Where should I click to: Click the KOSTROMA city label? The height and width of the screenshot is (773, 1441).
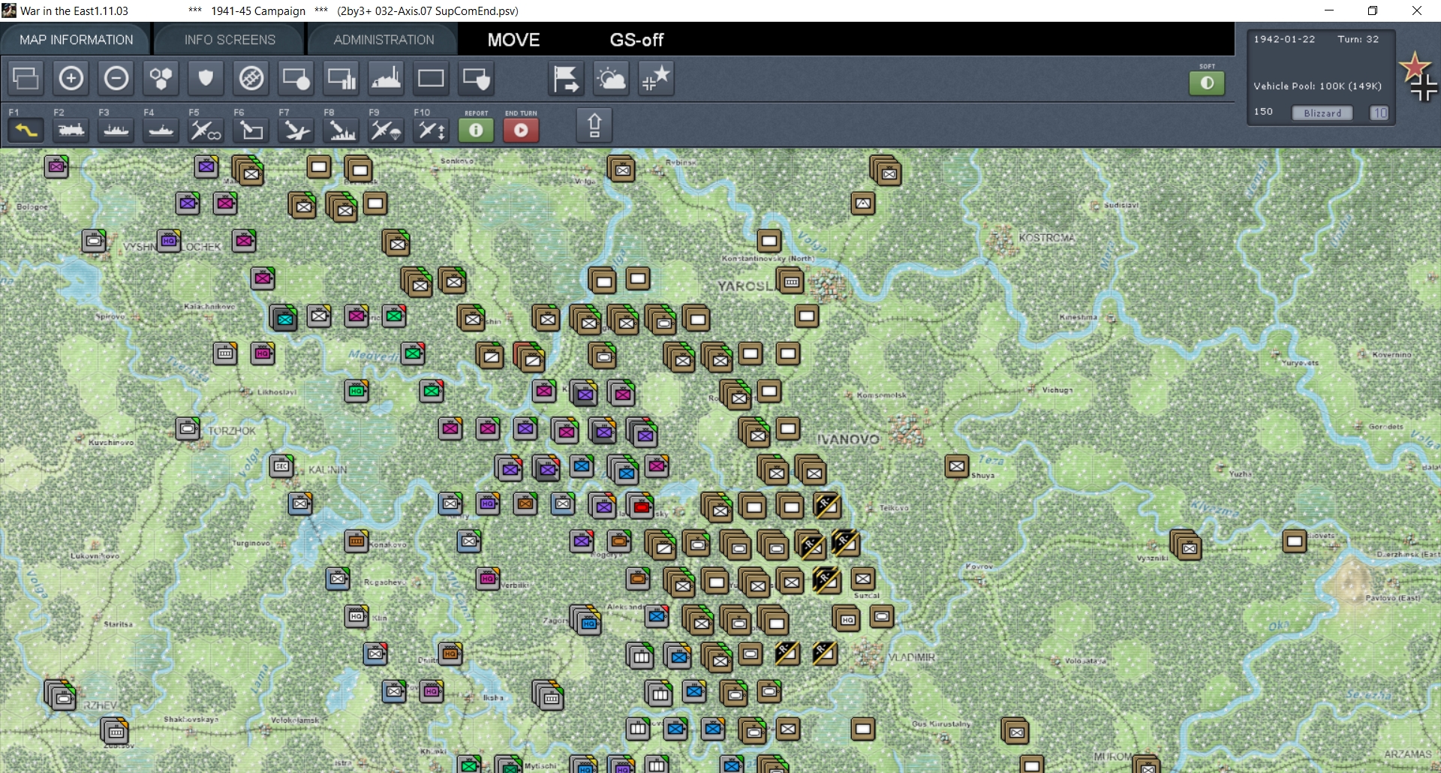[x=1046, y=238]
